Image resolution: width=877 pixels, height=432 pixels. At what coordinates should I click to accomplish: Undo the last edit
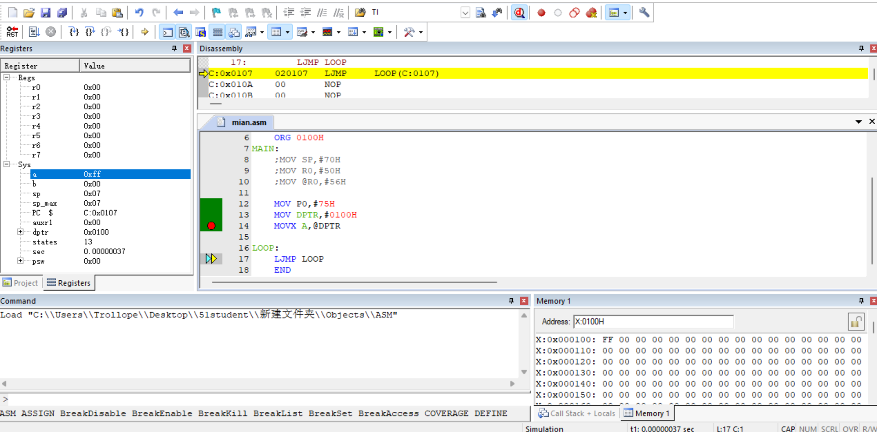coord(139,12)
